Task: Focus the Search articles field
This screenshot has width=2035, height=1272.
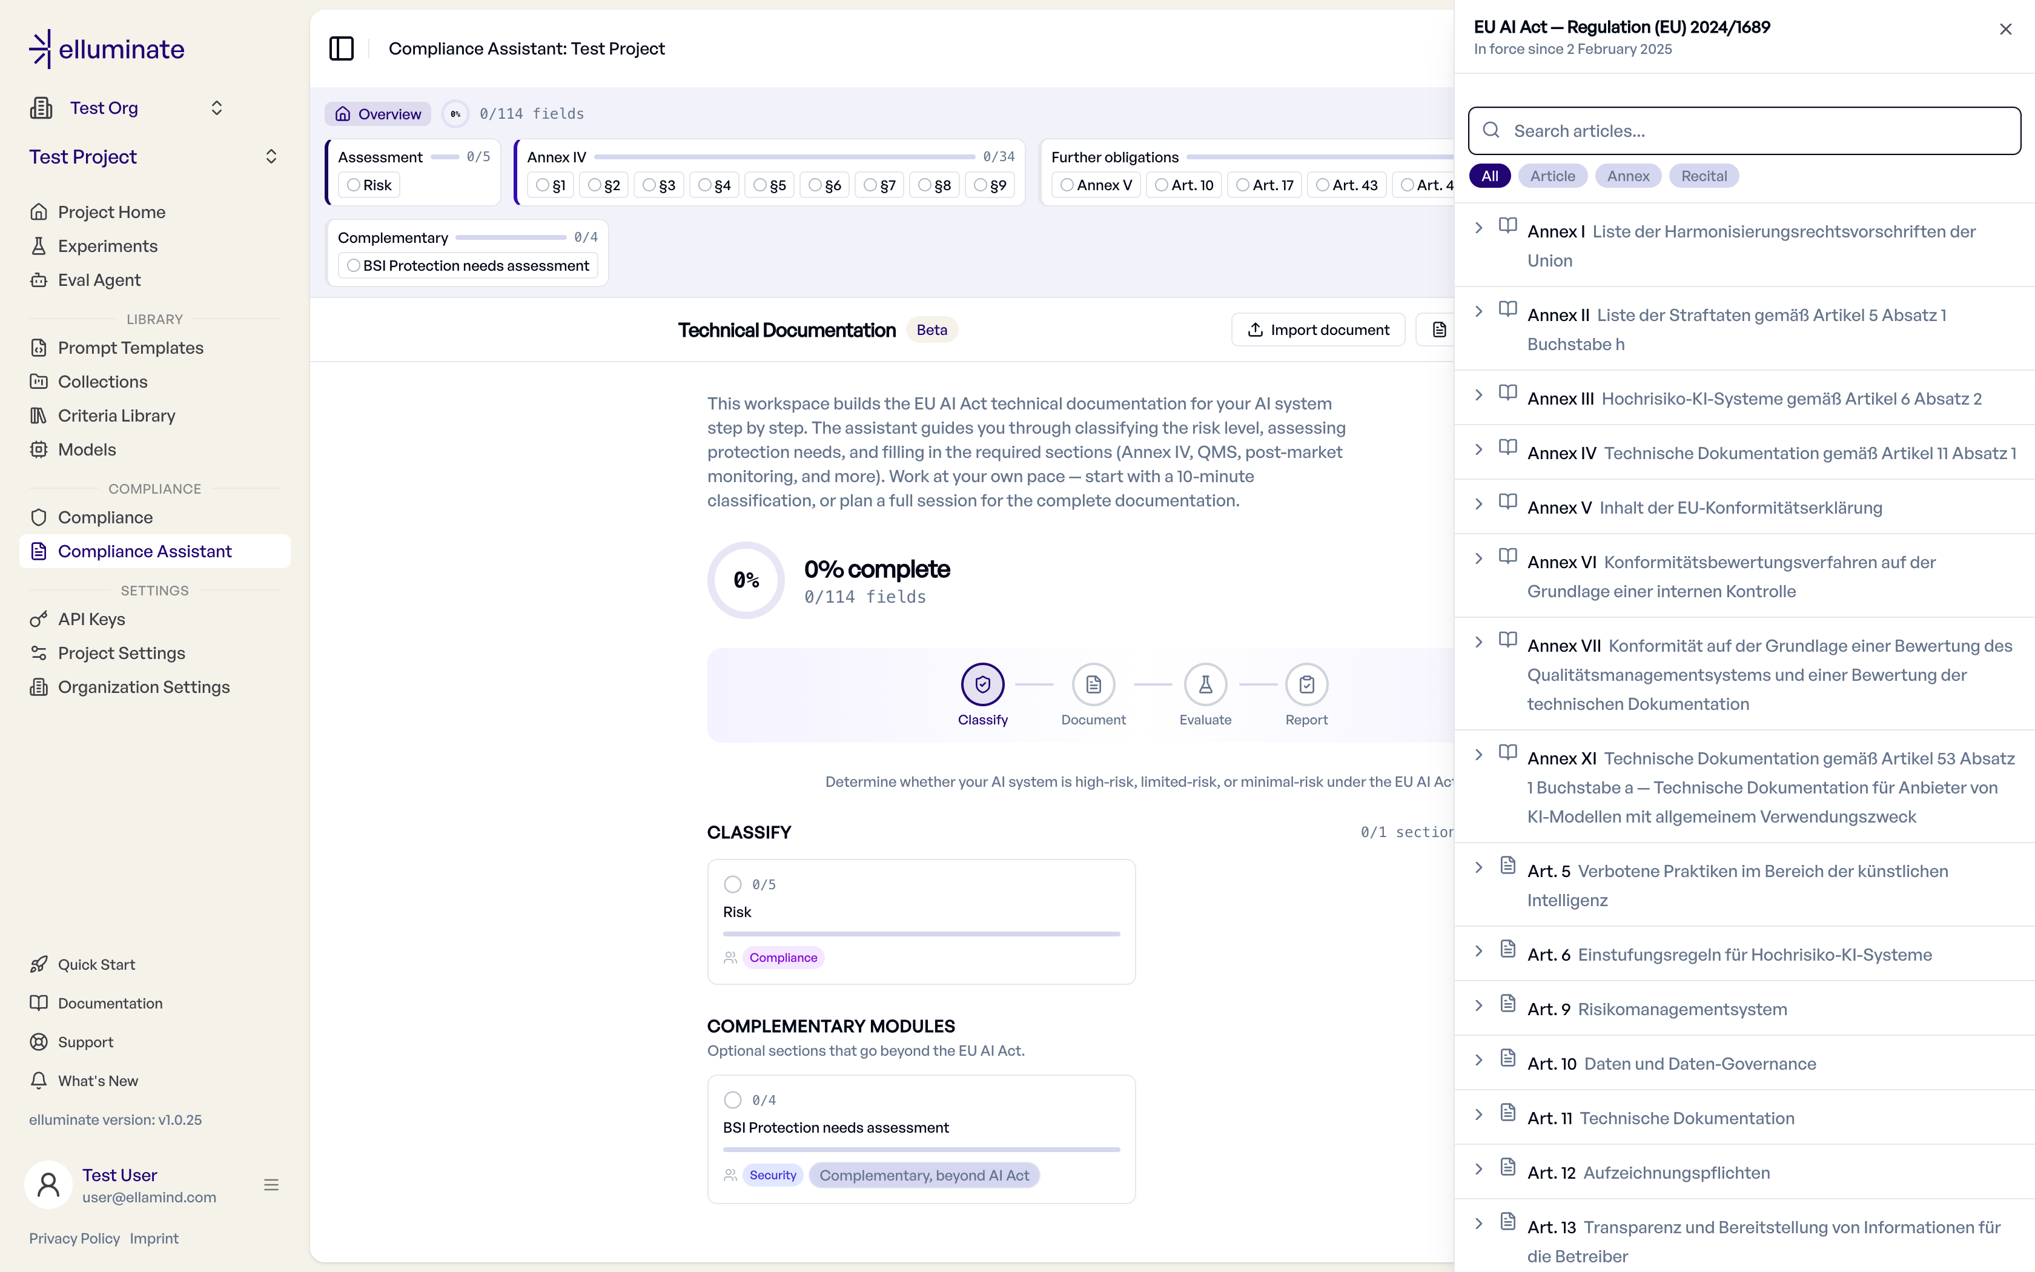Action: 1744,130
